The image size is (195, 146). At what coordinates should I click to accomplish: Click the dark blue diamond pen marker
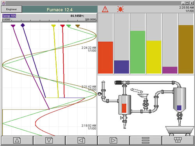(x=23, y=25)
